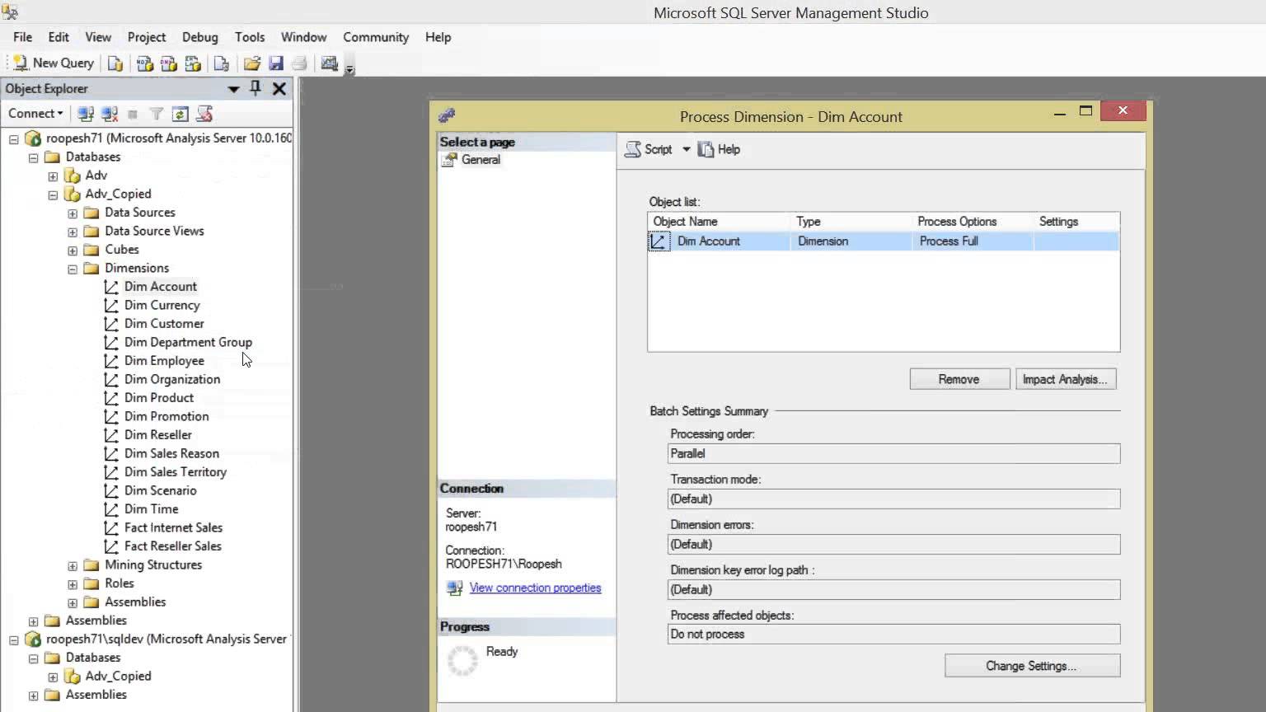Click the Print icon in the toolbar
Viewport: 1266px width, 712px height.
(299, 63)
